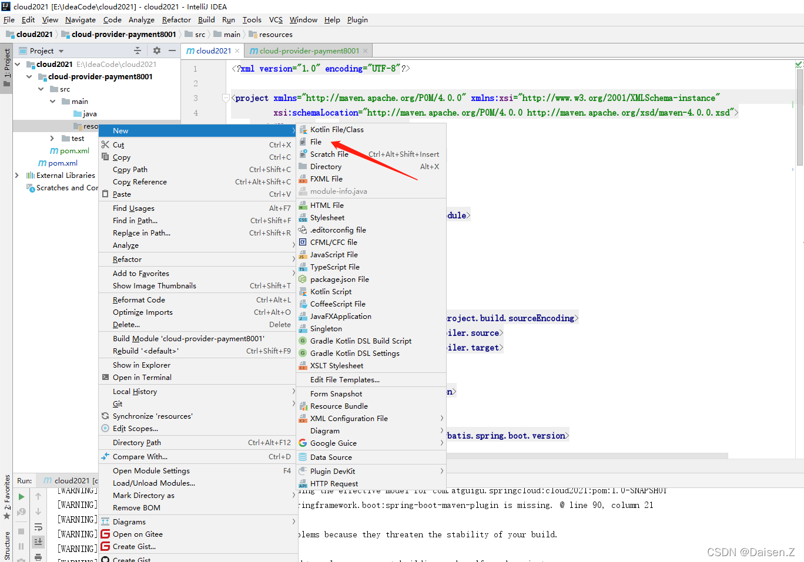Expand the Plugin DevKit submenu arrow
Screen dimensions: 804x562
coord(442,472)
